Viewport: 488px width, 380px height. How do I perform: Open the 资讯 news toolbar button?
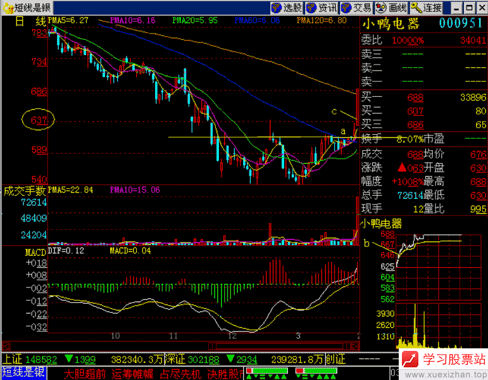pyautogui.click(x=322, y=8)
